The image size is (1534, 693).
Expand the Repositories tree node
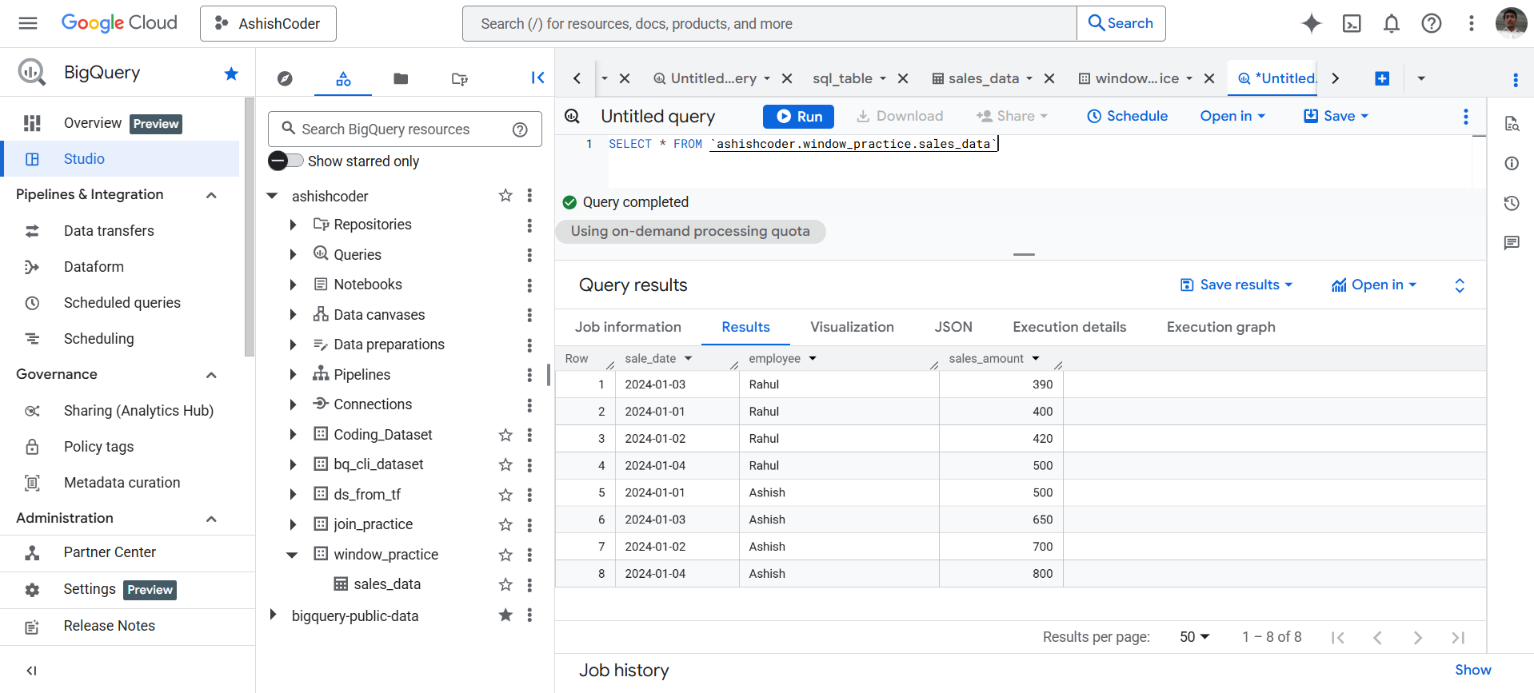[x=293, y=225]
